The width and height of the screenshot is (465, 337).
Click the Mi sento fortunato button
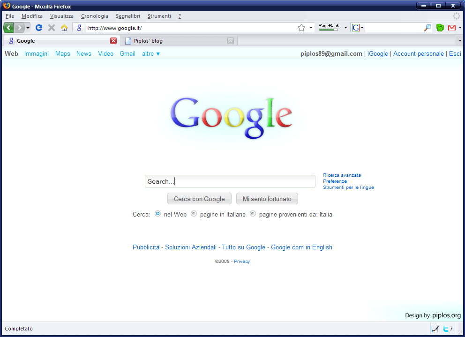pos(267,199)
